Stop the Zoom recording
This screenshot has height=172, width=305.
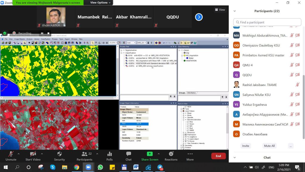(x=49, y=33)
